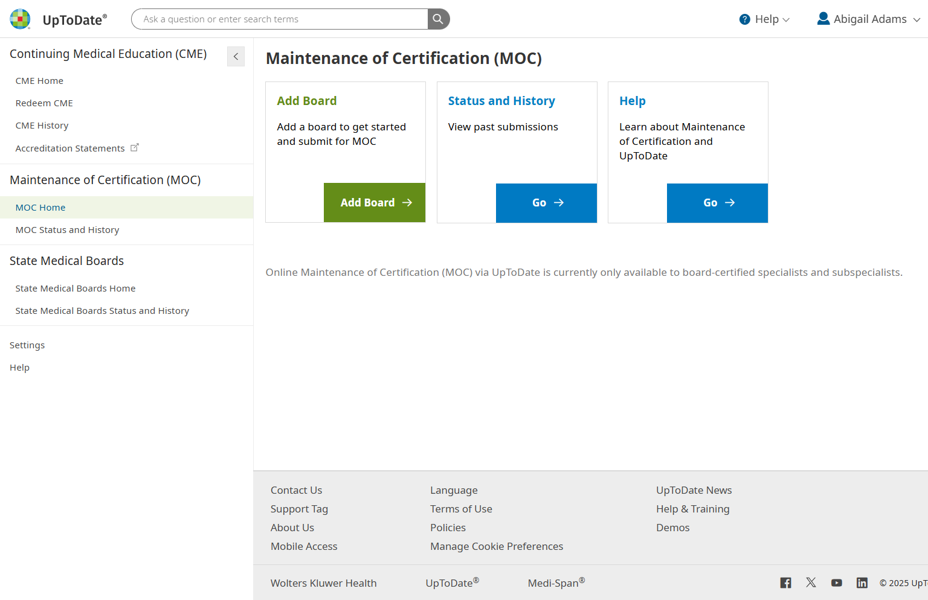Open UpToDate X (Twitter) icon

pyautogui.click(x=811, y=582)
